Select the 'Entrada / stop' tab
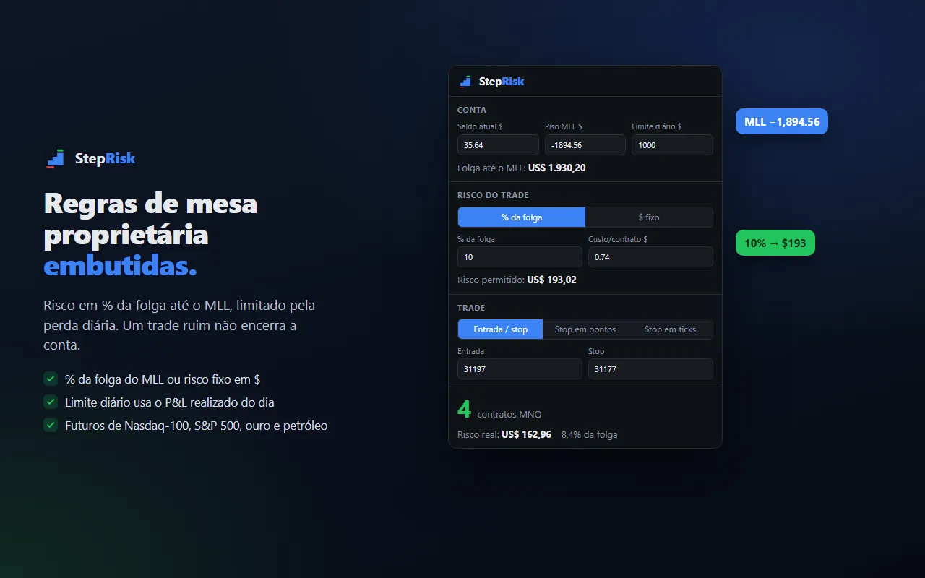 500,329
